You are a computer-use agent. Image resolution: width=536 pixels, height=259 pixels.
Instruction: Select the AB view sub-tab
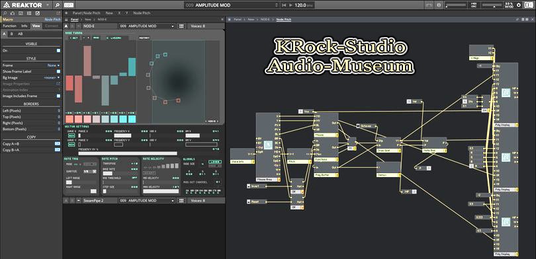(x=20, y=34)
